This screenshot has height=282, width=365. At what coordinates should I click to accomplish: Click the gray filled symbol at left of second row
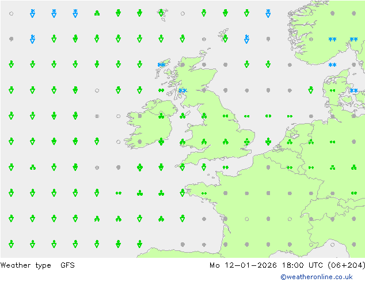(x=11, y=39)
